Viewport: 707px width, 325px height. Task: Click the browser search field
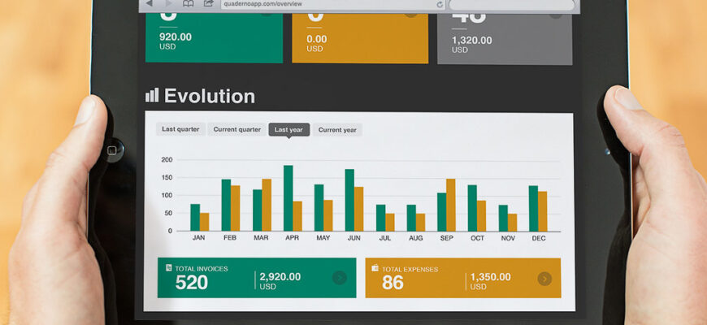click(512, 5)
